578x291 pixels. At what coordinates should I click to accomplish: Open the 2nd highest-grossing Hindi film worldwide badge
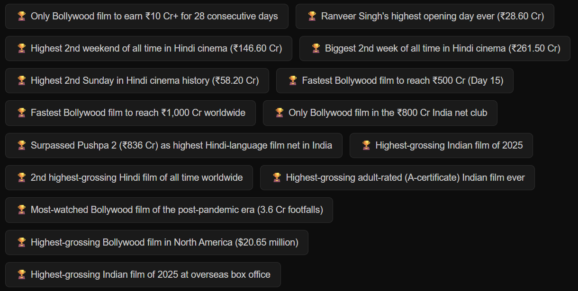129,177
